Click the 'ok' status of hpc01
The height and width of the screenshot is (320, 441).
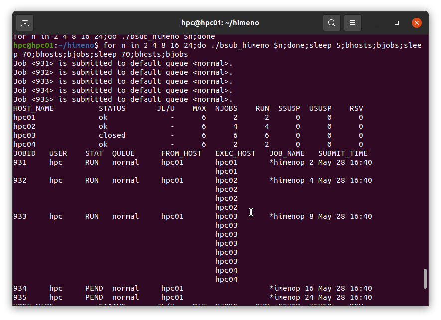click(103, 117)
